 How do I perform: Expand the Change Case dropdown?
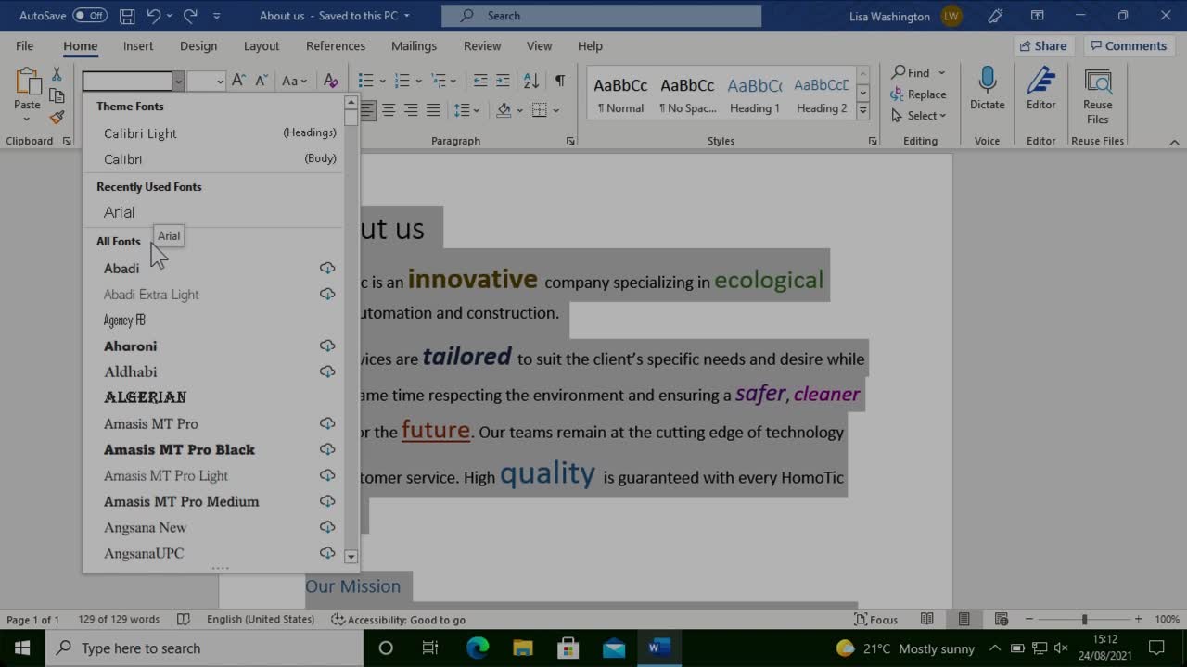coord(294,81)
